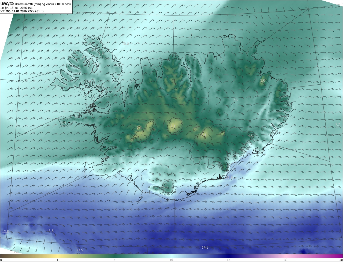This screenshot has height=262, width=343.
Task: Click the 3.5 value label on the map
Action: pos(263,81)
